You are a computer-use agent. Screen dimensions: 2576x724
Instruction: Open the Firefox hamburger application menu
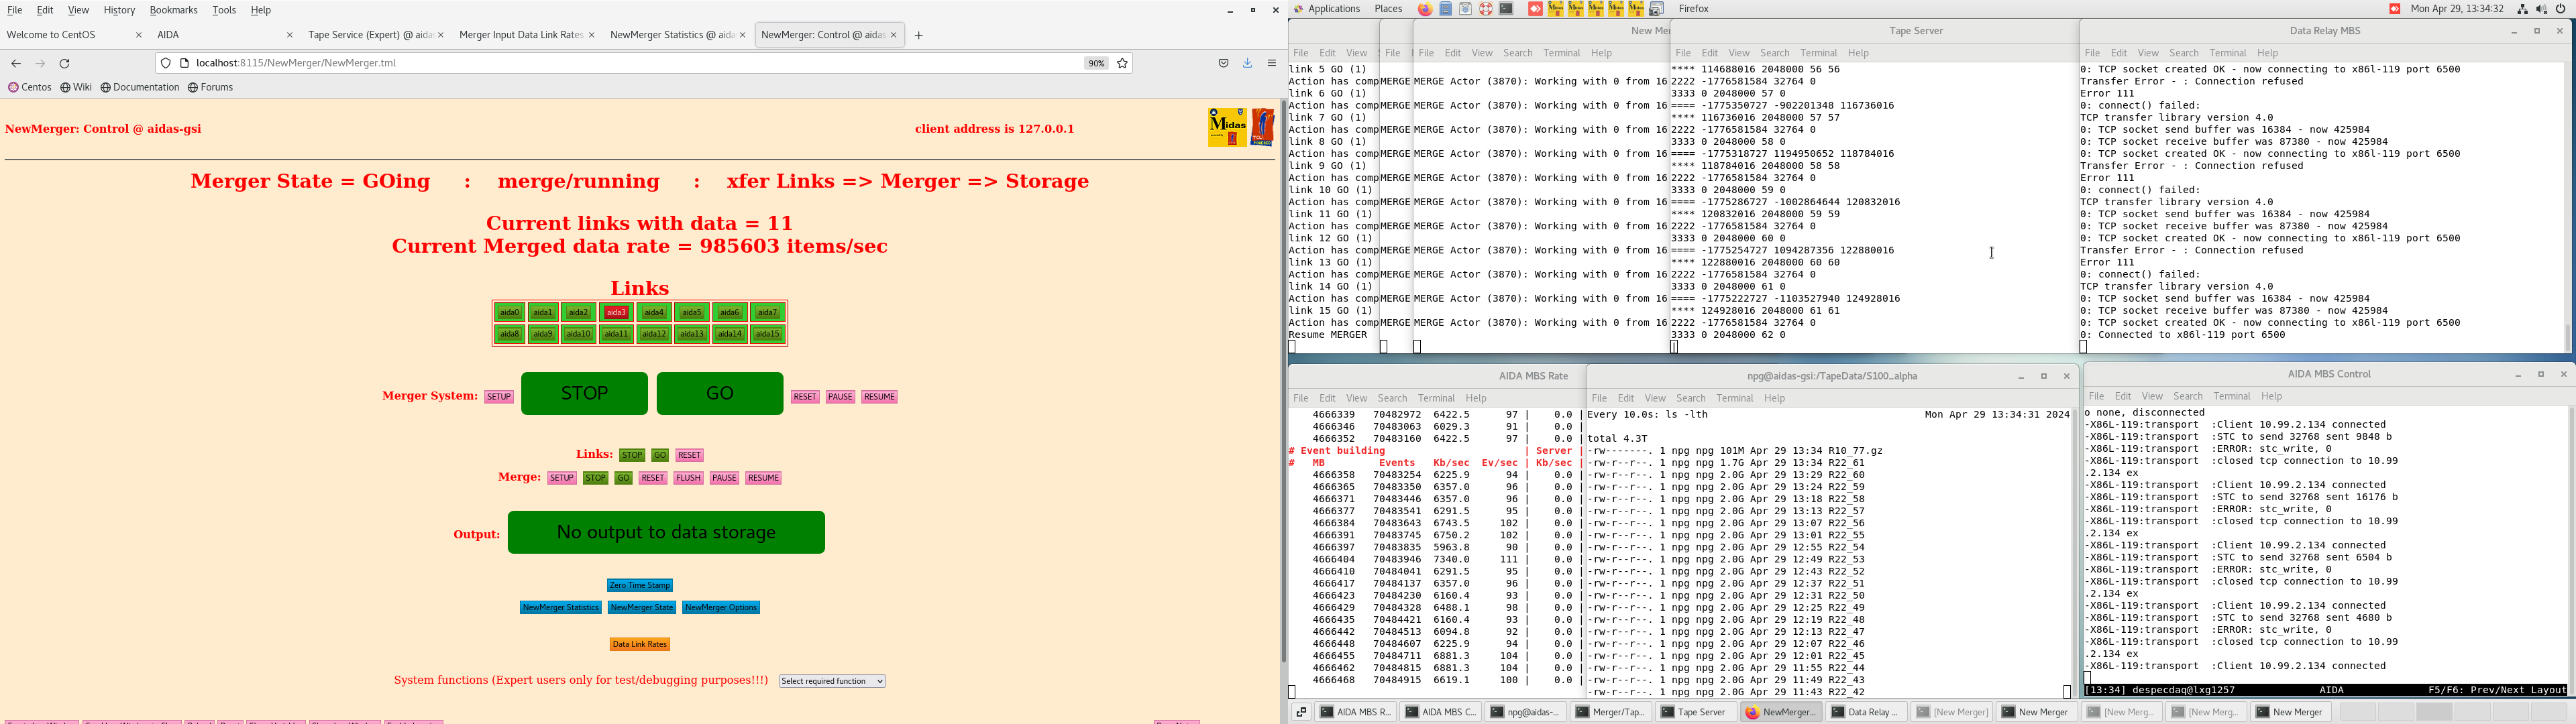pyautogui.click(x=1272, y=63)
